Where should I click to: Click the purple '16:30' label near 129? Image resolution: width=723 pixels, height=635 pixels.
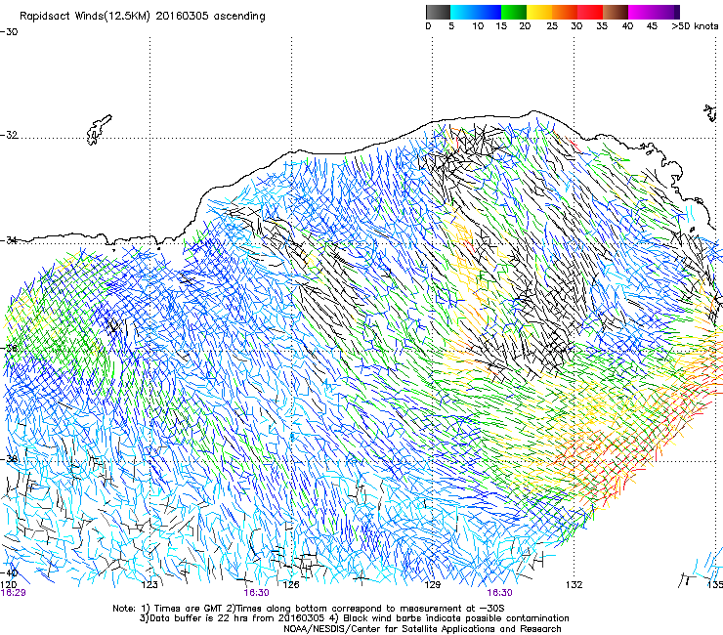499,593
